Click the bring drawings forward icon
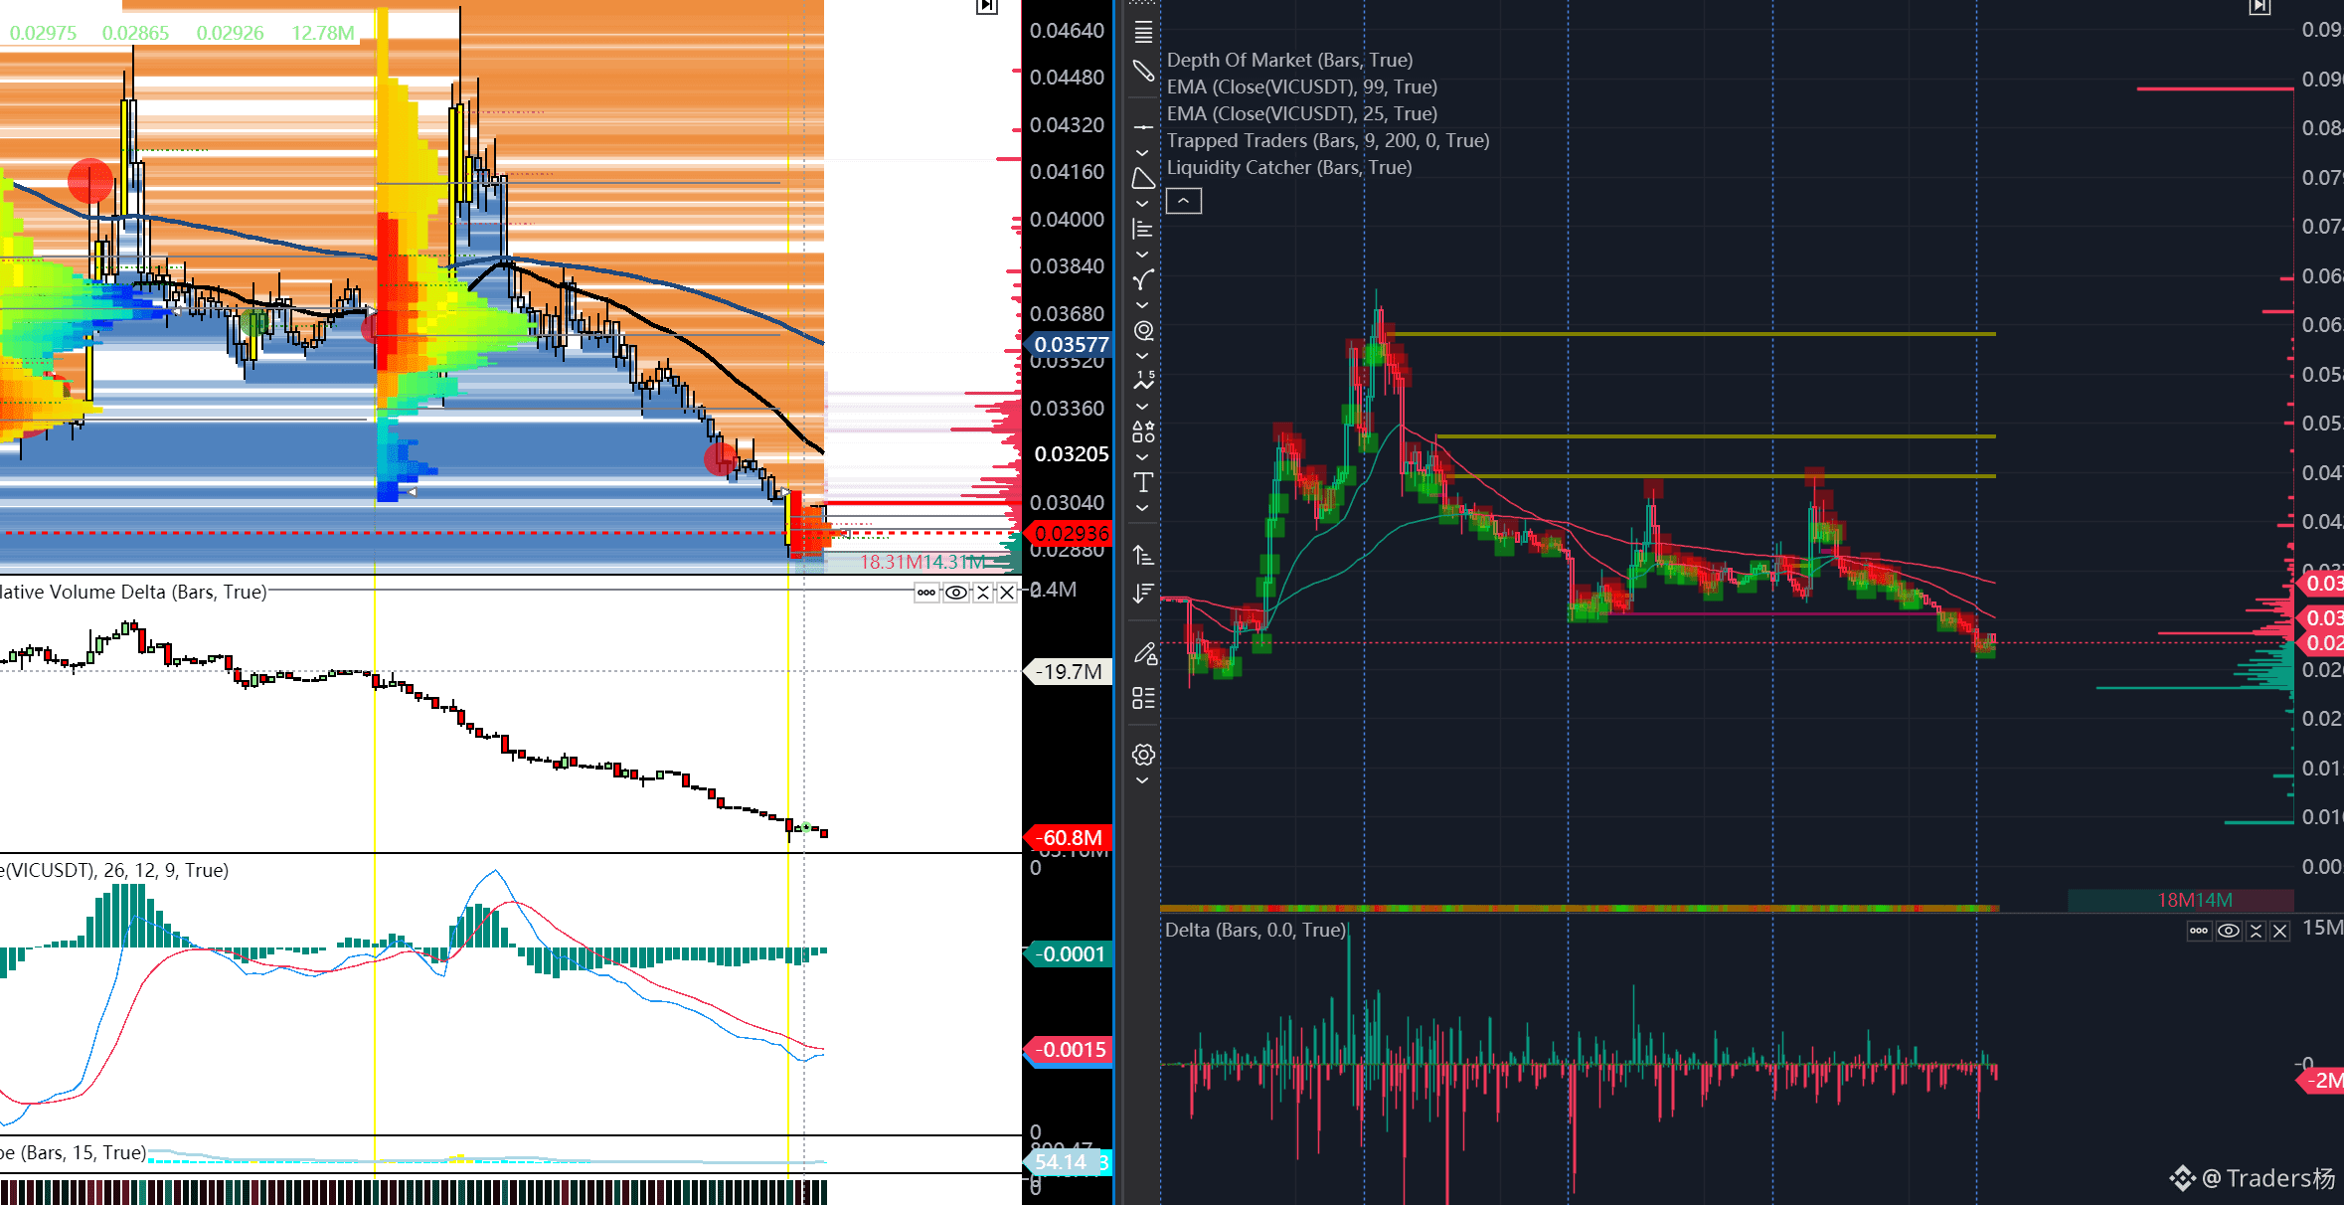Image resolution: width=2344 pixels, height=1205 pixels. pyautogui.click(x=1143, y=555)
